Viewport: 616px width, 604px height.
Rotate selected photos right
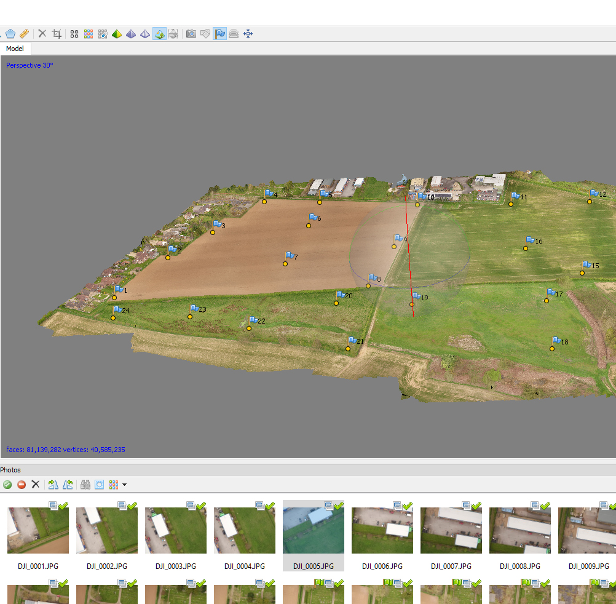(x=53, y=485)
